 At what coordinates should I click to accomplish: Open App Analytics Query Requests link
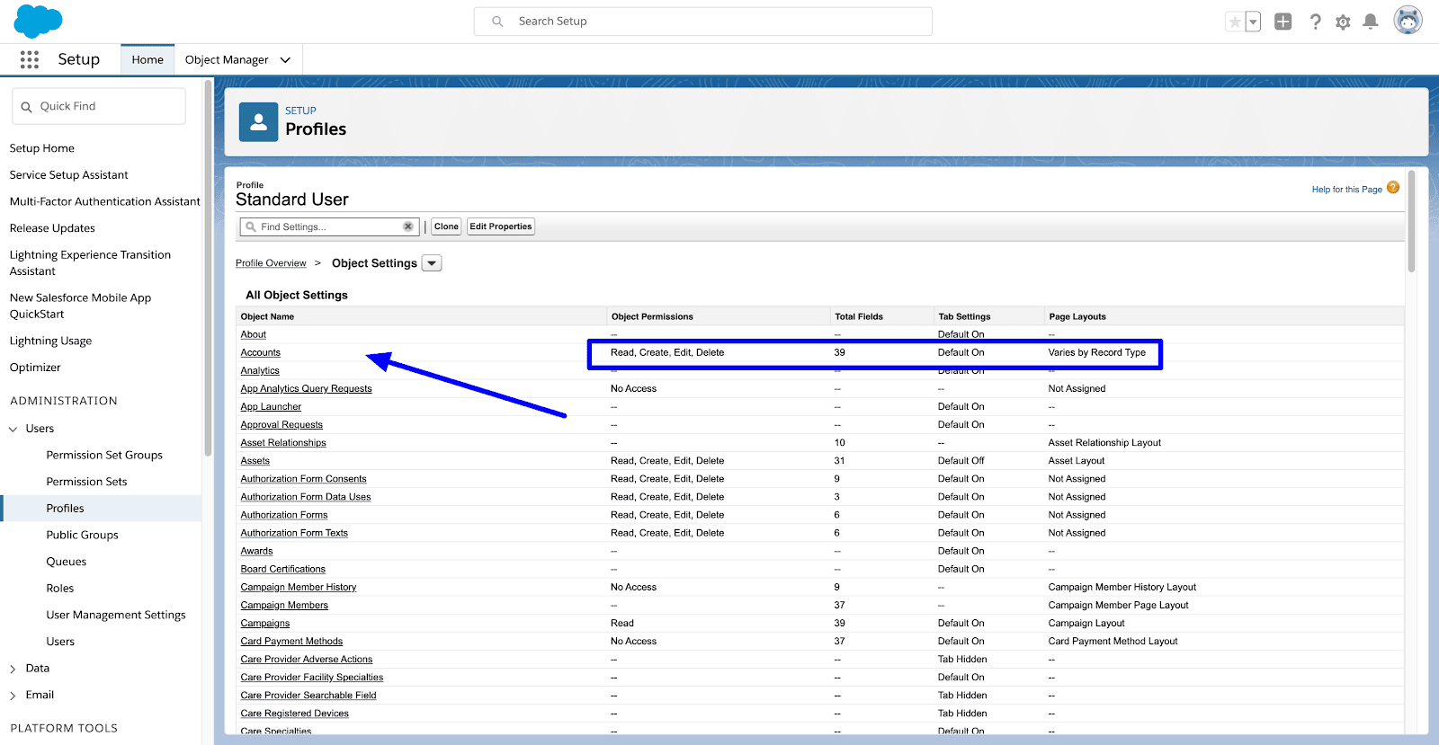coord(306,388)
